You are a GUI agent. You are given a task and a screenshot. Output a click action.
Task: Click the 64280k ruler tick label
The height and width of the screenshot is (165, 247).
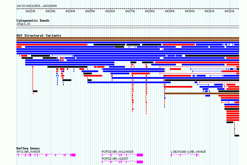point(150,11)
